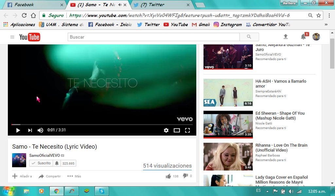Go back in browser history
This screenshot has height=196, width=335.
pos(6,15)
